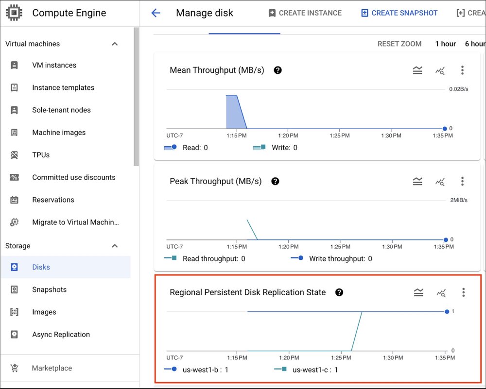The width and height of the screenshot is (486, 389).
Task: Open more options for Replication State chart
Action: [x=463, y=292]
